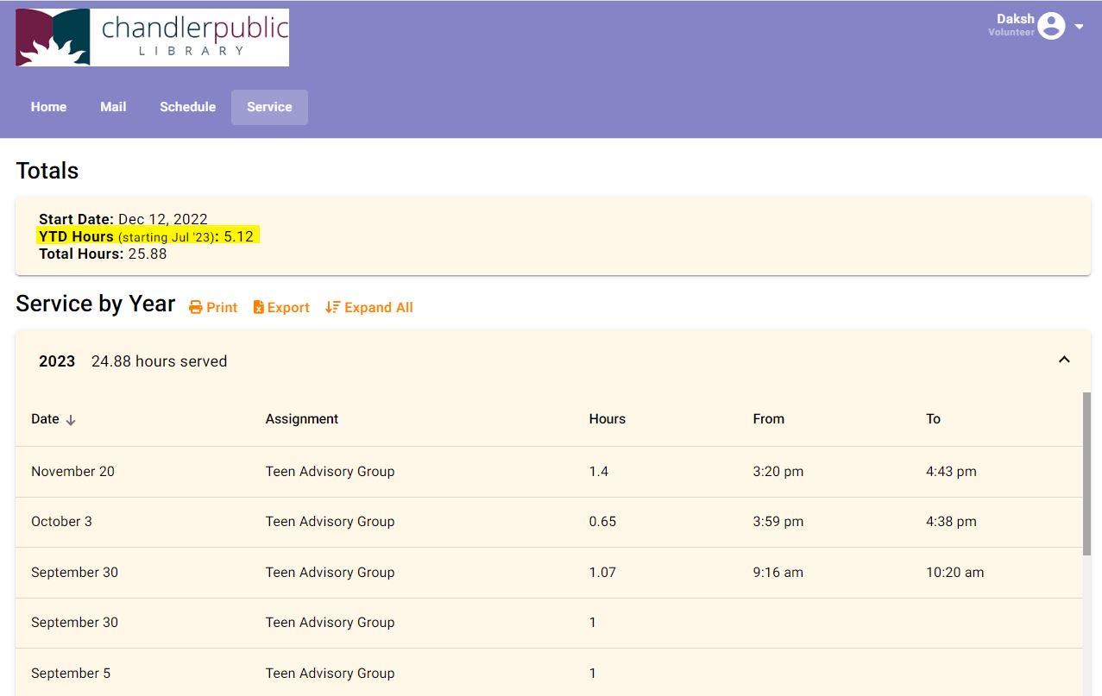This screenshot has width=1102, height=696.
Task: Go to the Home tab
Action: point(48,107)
